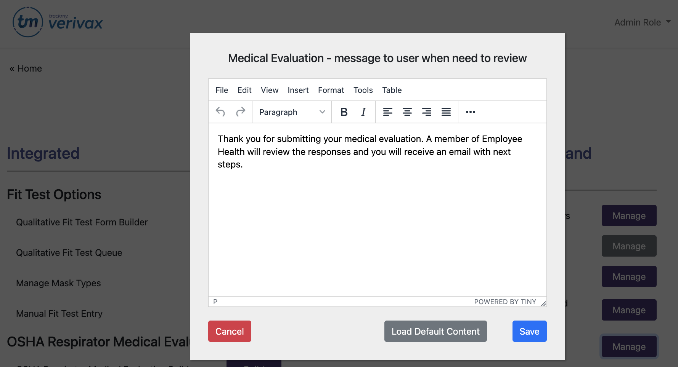The image size is (678, 367).
Task: Expand the Admin Role dropdown
Action: (x=642, y=22)
